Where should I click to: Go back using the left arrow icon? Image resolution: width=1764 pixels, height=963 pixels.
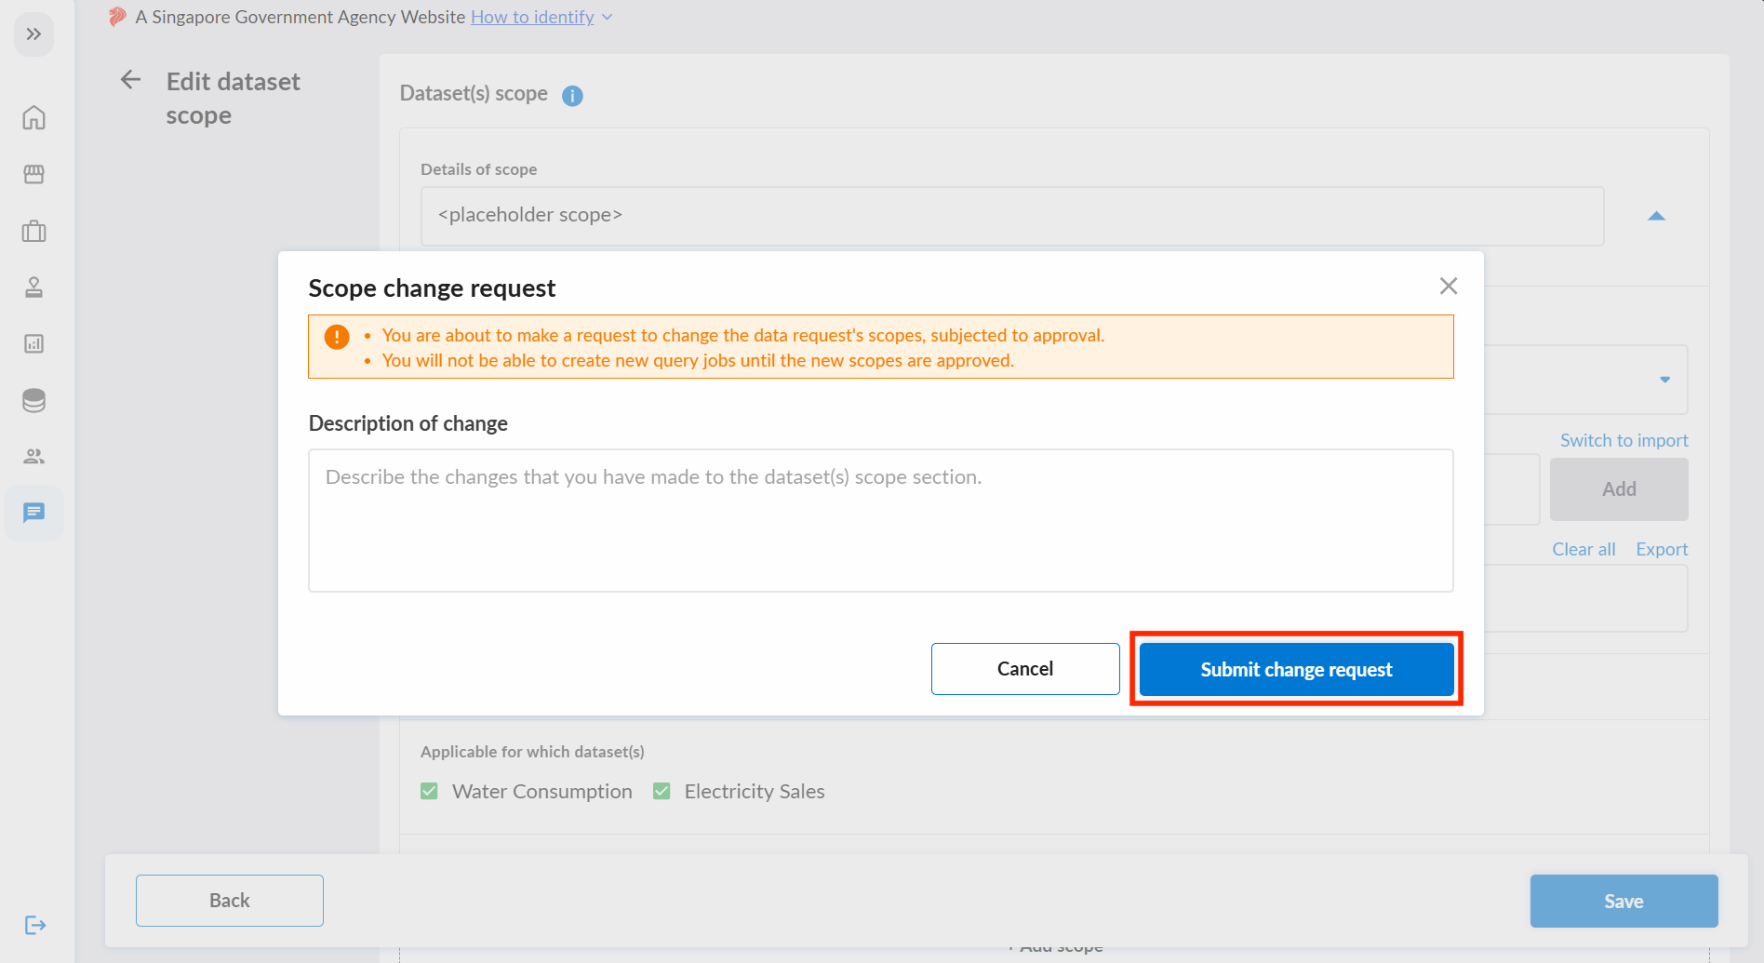coord(130,80)
